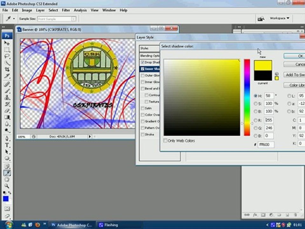This screenshot has height=229, width=305.
Task: Expand the Sample Size dropdown
Action: (73, 19)
